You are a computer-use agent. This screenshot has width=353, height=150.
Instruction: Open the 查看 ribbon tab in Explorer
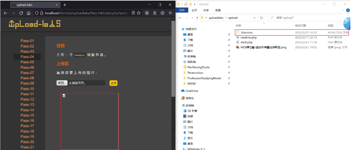[218, 10]
